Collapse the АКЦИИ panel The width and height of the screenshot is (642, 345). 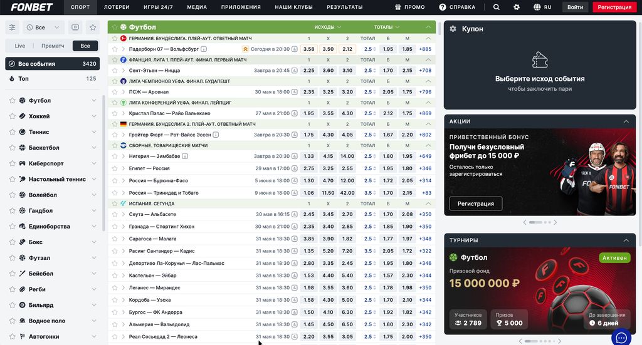pyautogui.click(x=626, y=121)
